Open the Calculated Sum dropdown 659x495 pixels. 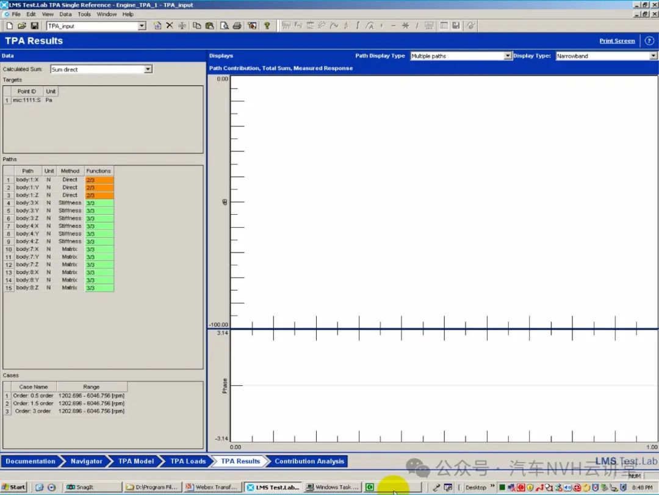click(148, 70)
